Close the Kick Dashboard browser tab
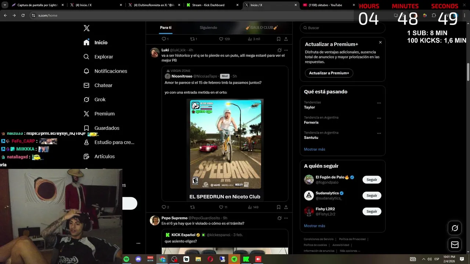470x264 pixels. point(237,5)
